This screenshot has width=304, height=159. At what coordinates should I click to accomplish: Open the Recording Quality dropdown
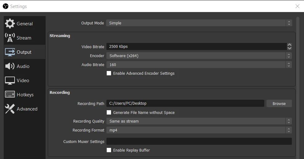(199, 121)
